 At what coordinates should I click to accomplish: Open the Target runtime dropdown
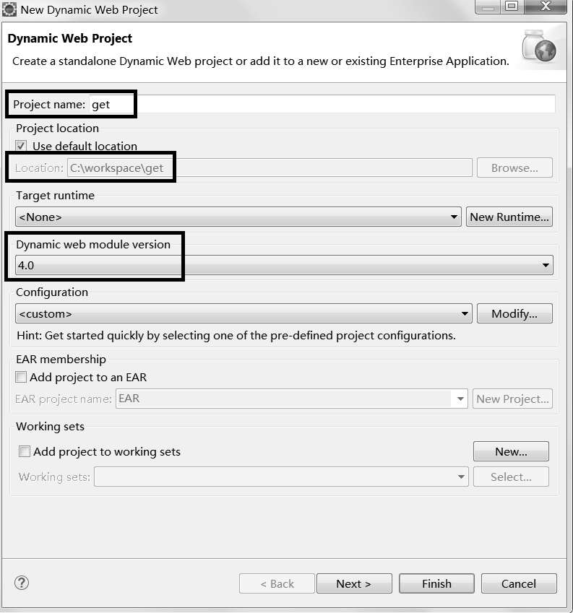[454, 217]
